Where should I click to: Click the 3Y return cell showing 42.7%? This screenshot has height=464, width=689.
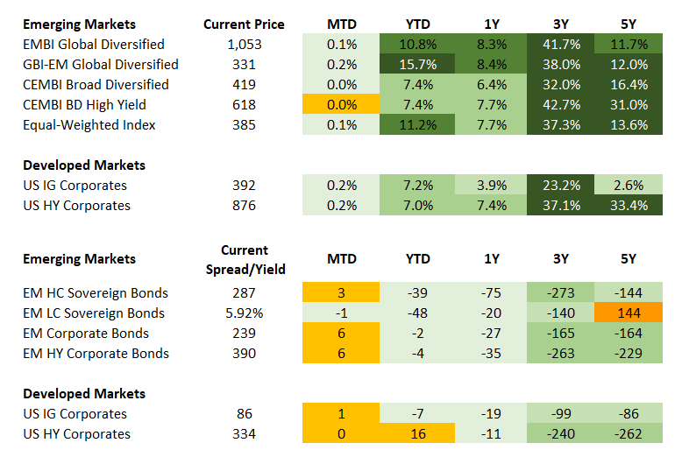pos(560,104)
